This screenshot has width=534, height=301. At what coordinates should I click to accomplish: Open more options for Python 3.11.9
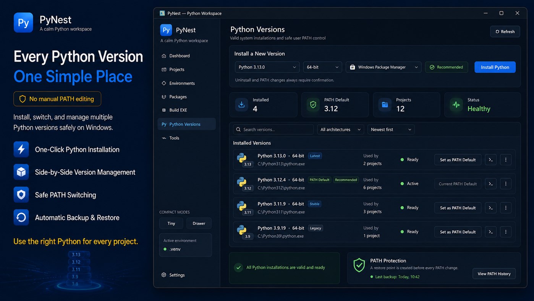pos(506,208)
